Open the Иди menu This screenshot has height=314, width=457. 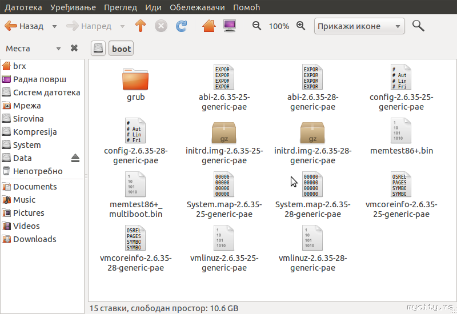coord(153,7)
